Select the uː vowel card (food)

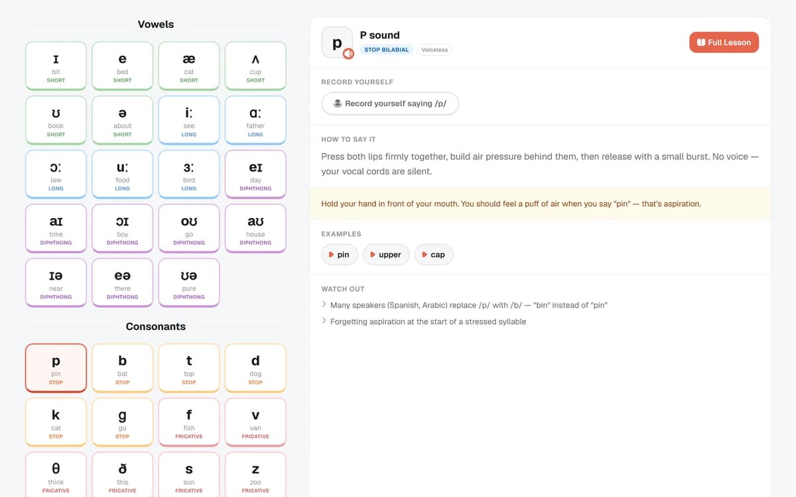123,174
